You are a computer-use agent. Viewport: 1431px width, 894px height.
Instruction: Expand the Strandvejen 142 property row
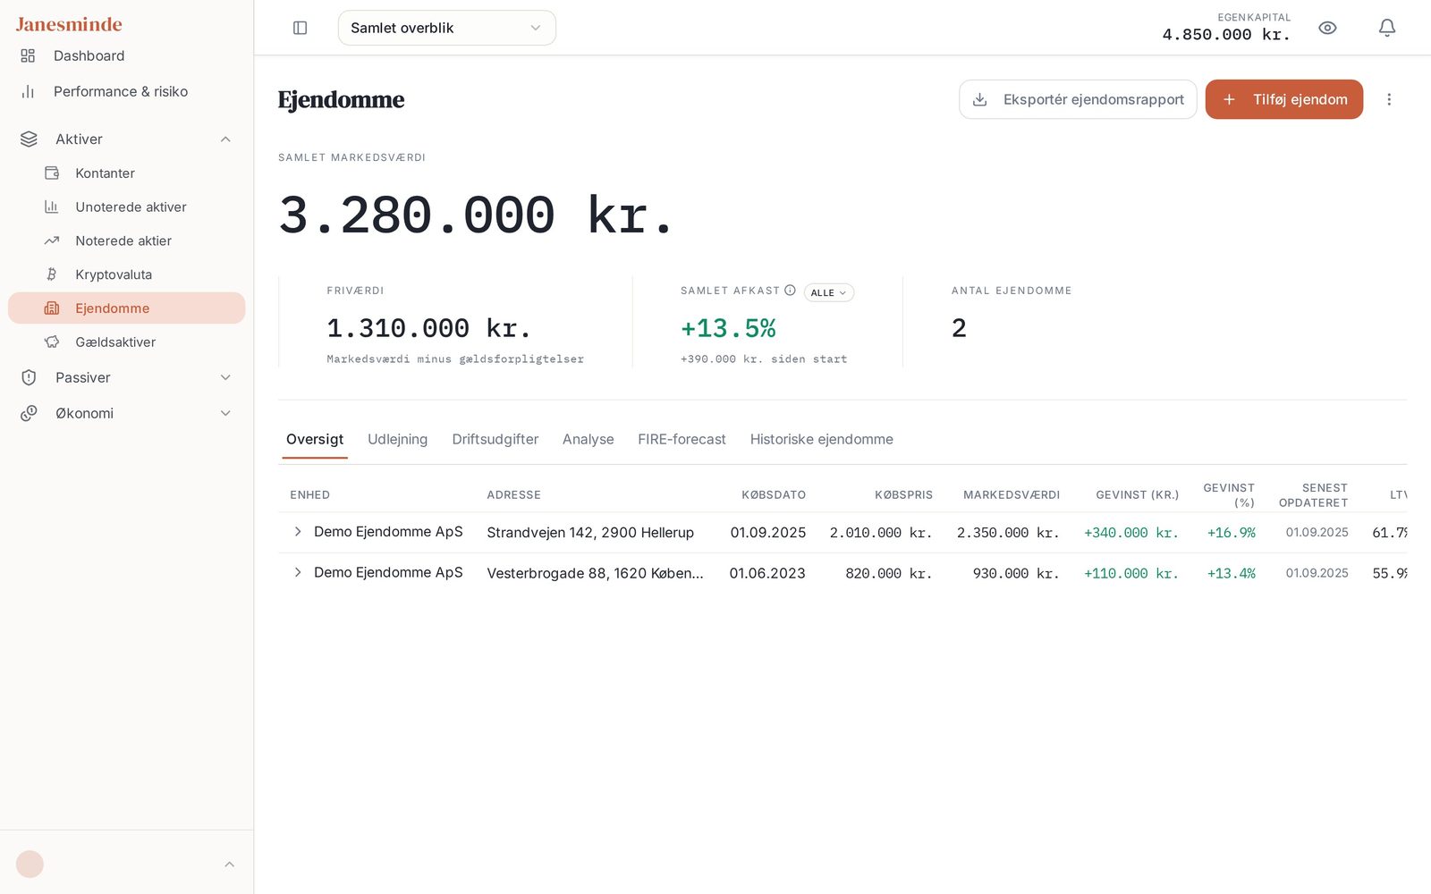298,531
